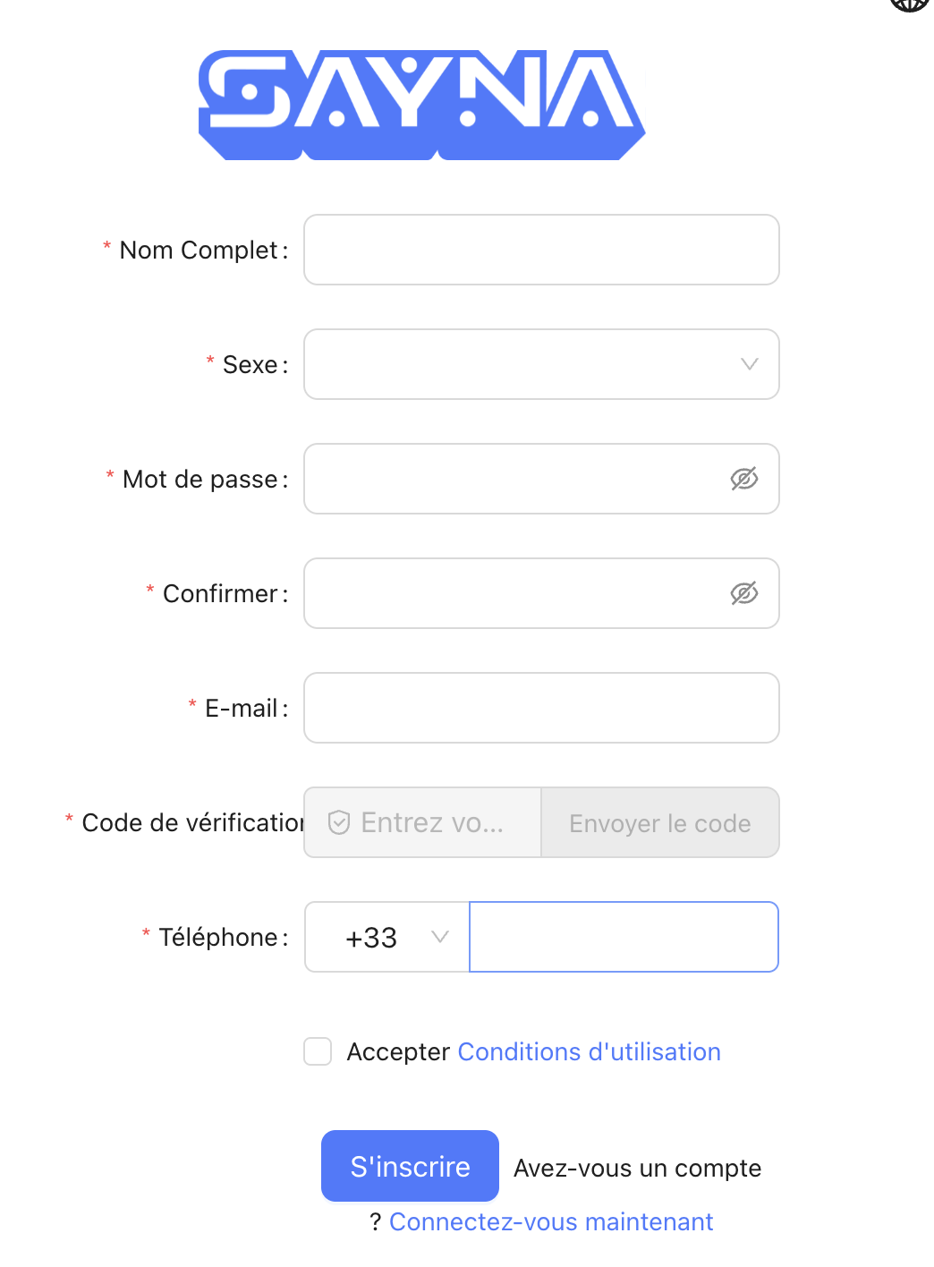Screen dimensions: 934x1267
Task: Expand the phone prefix chevron arrow
Action: pos(439,937)
